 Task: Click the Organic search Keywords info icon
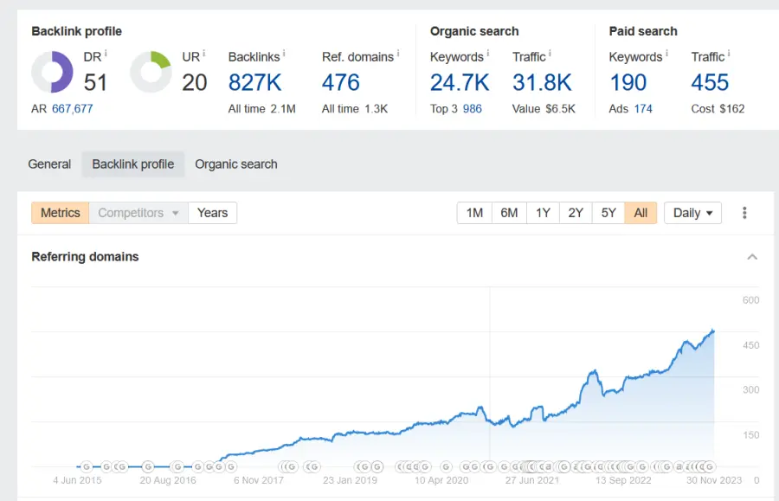(488, 54)
